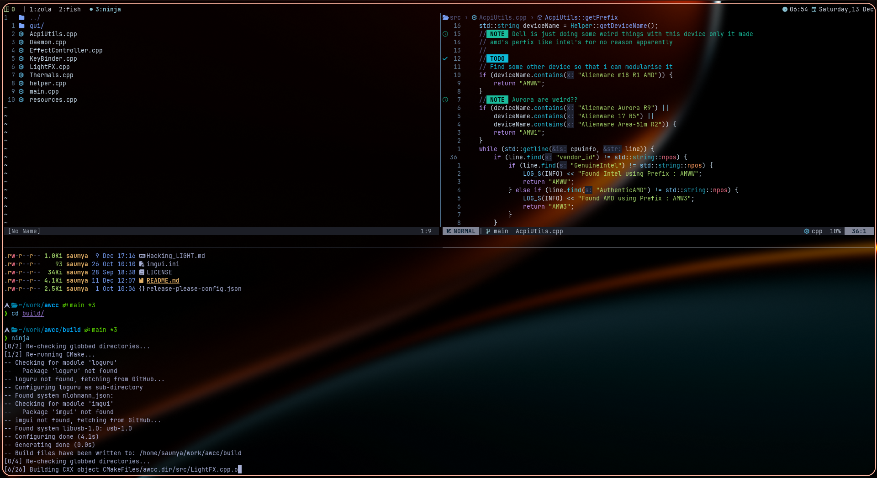This screenshot has height=478, width=877.
Task: Click the AcpiUtils::getPrefix breadcrumb symbol
Action: pyautogui.click(x=581, y=17)
